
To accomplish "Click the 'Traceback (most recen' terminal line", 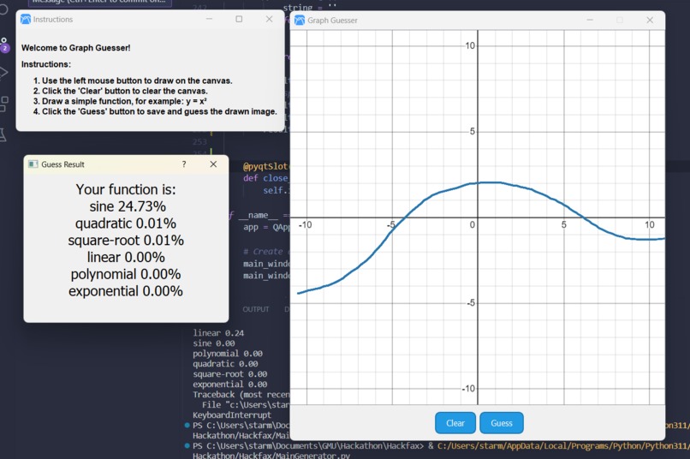I will click(x=241, y=395).
